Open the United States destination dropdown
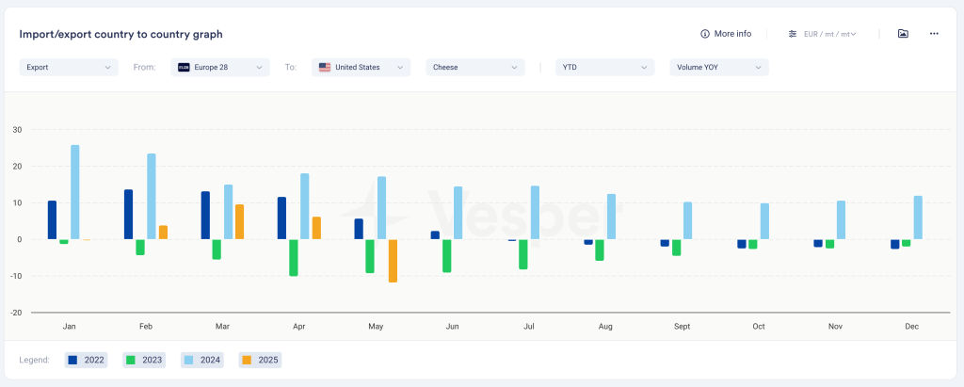The height and width of the screenshot is (387, 964). coord(361,67)
